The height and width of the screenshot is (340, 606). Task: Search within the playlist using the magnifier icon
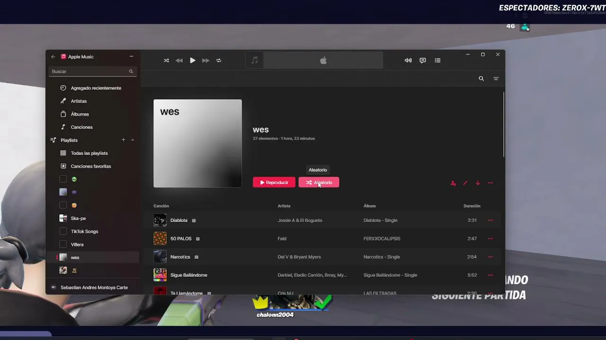[x=481, y=78]
